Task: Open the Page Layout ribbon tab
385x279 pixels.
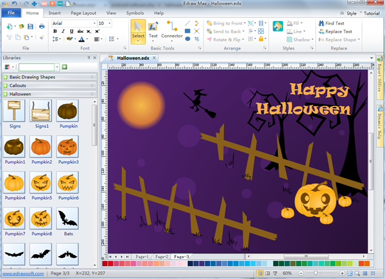Action: point(83,12)
